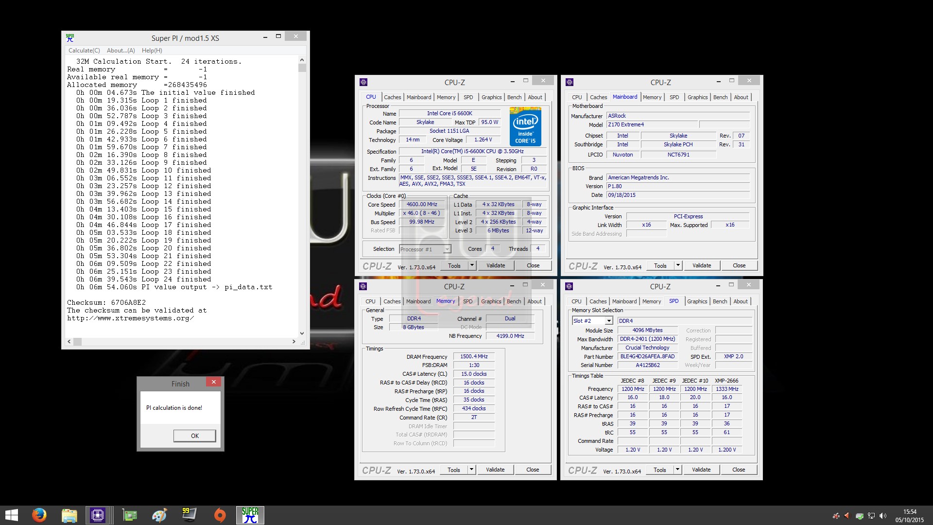Click Part Number BLE4G4D26AFEA.8FAD

(647, 356)
